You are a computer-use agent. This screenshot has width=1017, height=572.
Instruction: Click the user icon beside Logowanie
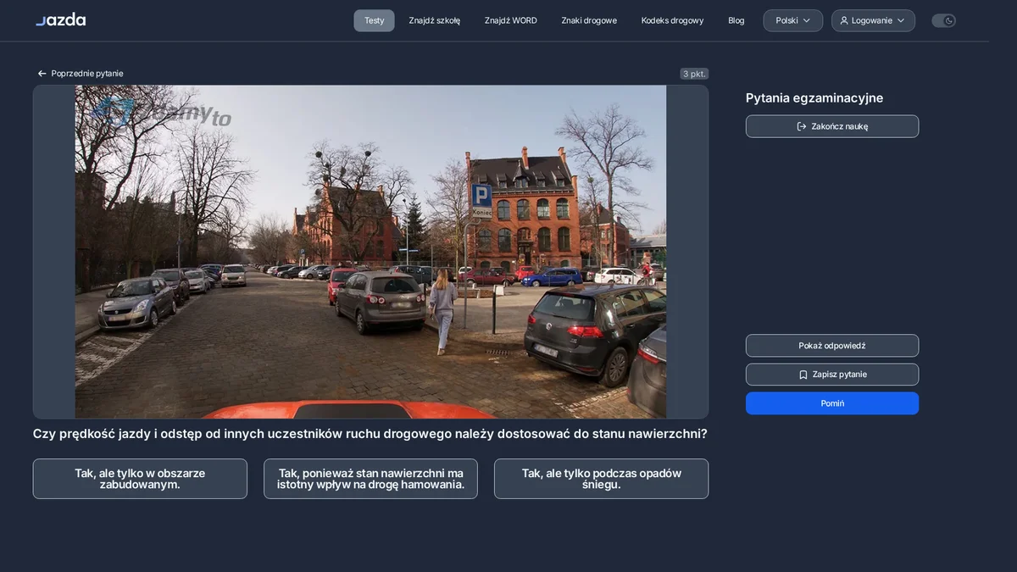844,20
